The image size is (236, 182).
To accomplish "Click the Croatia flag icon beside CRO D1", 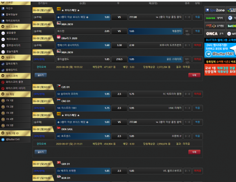I will tap(58, 101).
